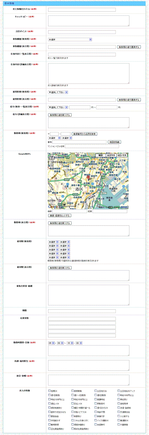Screen dimensions: 149x435
Task: Expand the 雇用形態(検索用) select box
Action: coord(58,92)
